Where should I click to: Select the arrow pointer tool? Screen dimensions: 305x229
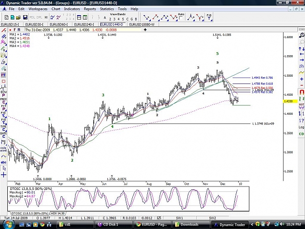point(4,168)
